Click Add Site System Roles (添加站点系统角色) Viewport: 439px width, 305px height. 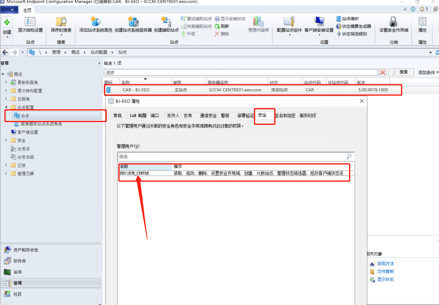click(96, 25)
